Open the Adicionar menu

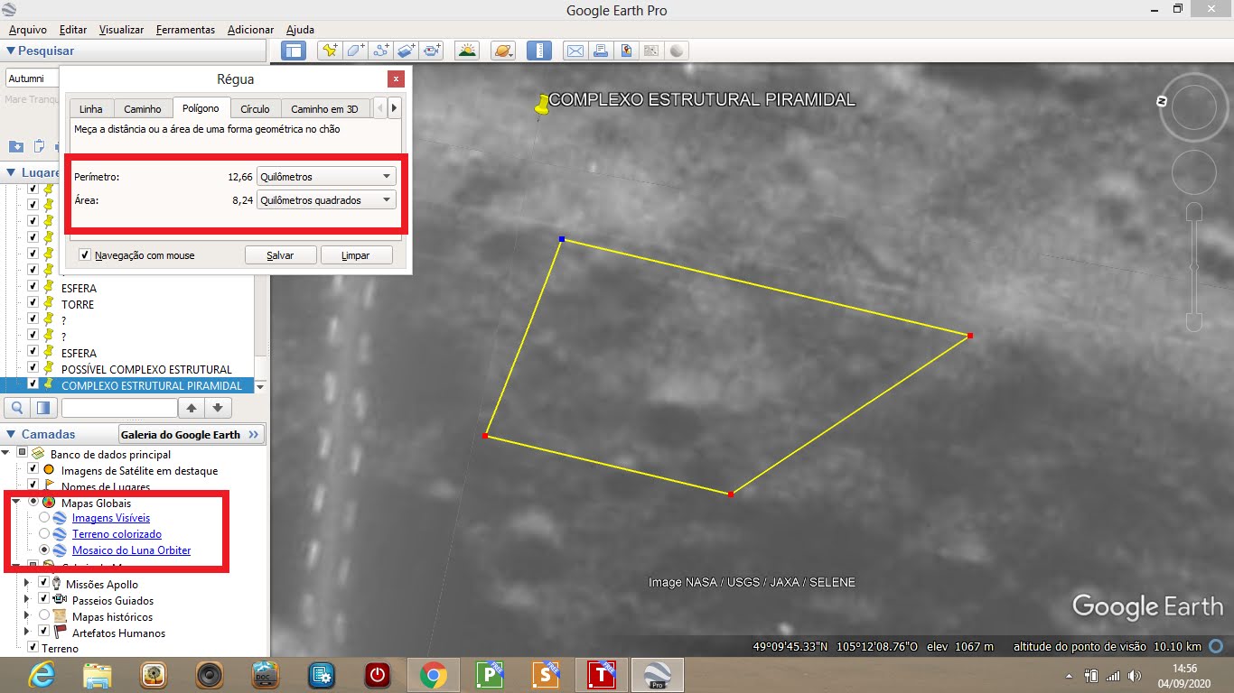click(x=250, y=30)
